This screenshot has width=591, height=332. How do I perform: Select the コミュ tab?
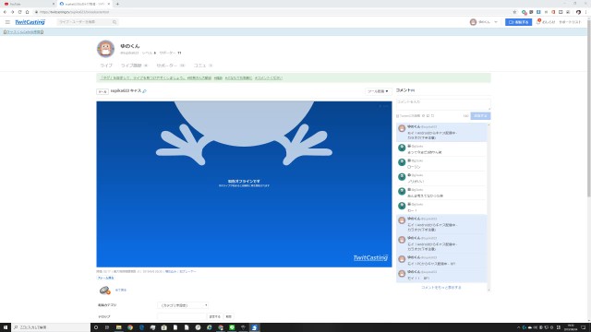tap(203, 65)
